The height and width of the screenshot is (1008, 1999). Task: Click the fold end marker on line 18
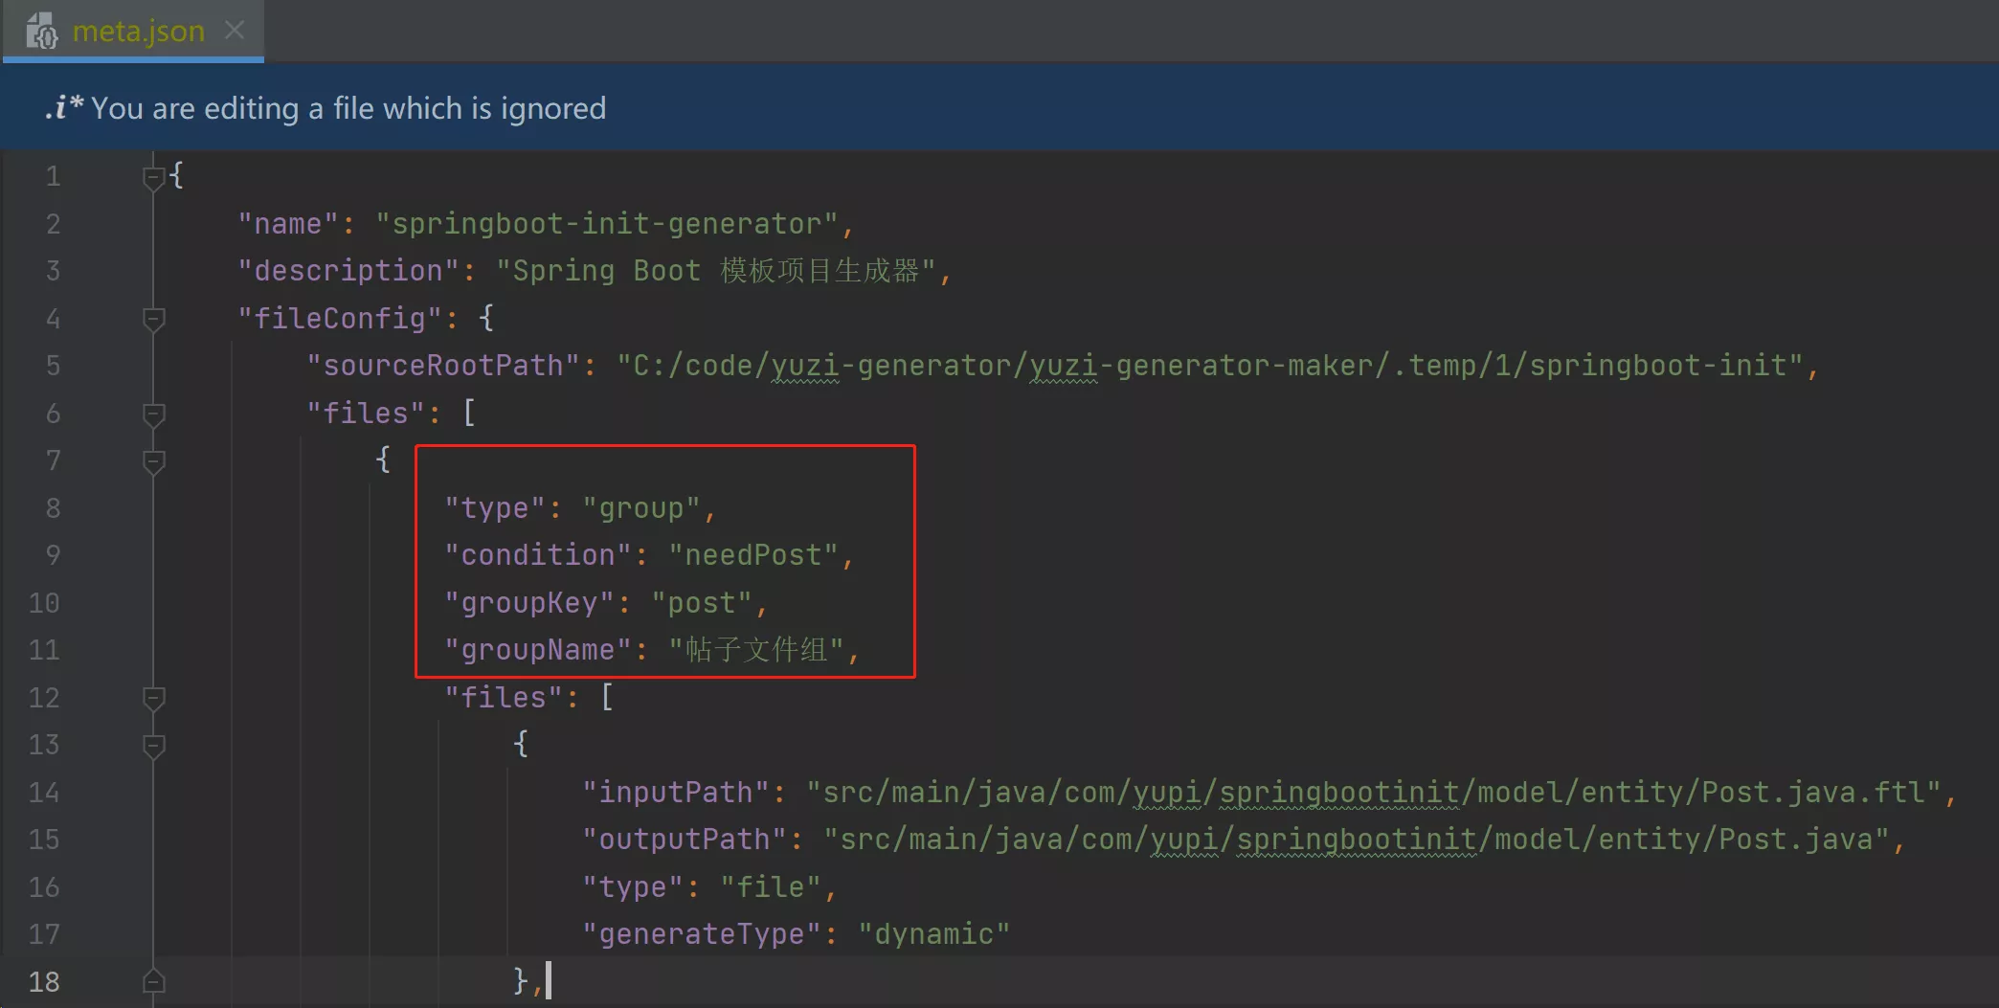click(153, 981)
